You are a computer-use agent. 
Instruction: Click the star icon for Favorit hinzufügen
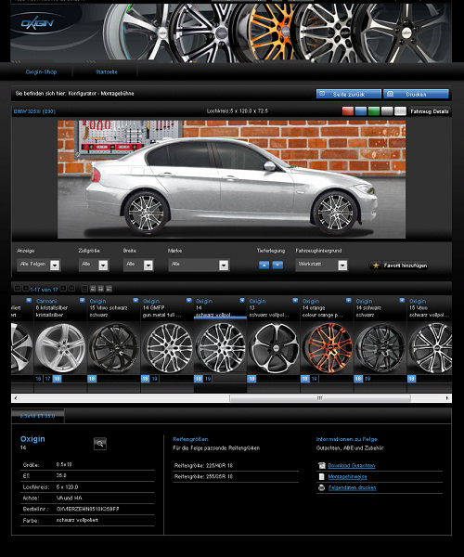tap(376, 266)
